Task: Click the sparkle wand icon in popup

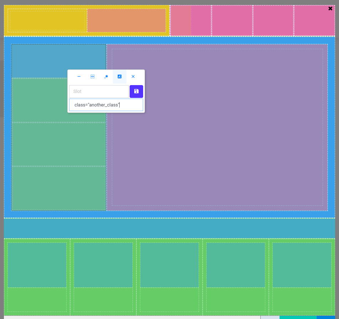Action: [106, 77]
